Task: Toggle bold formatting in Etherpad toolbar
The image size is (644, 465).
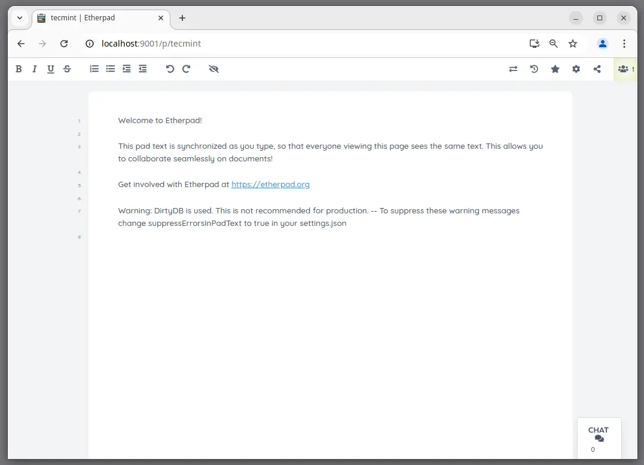Action: coord(19,69)
